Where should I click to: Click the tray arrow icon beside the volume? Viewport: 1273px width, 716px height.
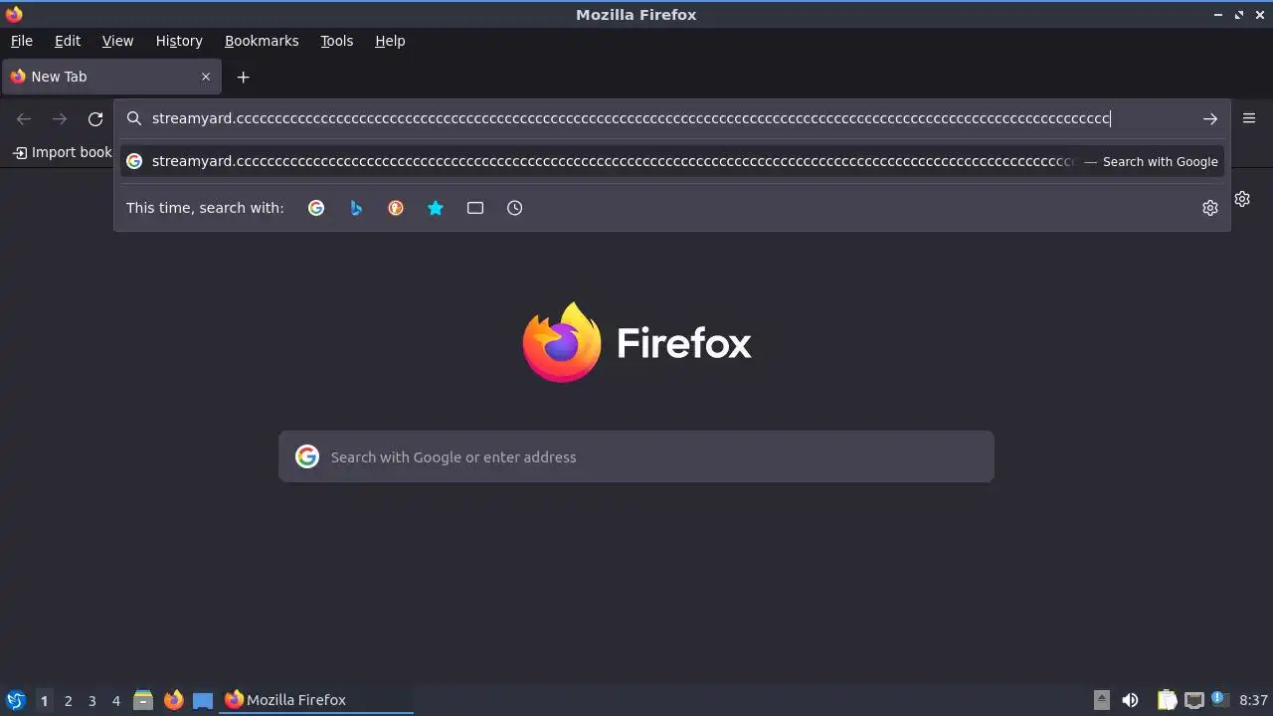pos(1101,700)
